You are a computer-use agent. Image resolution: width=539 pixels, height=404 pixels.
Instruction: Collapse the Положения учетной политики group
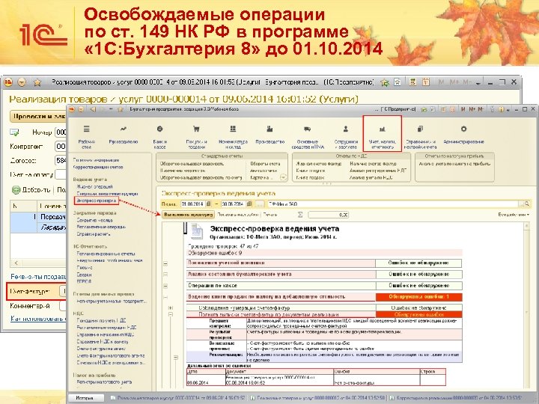click(165, 263)
